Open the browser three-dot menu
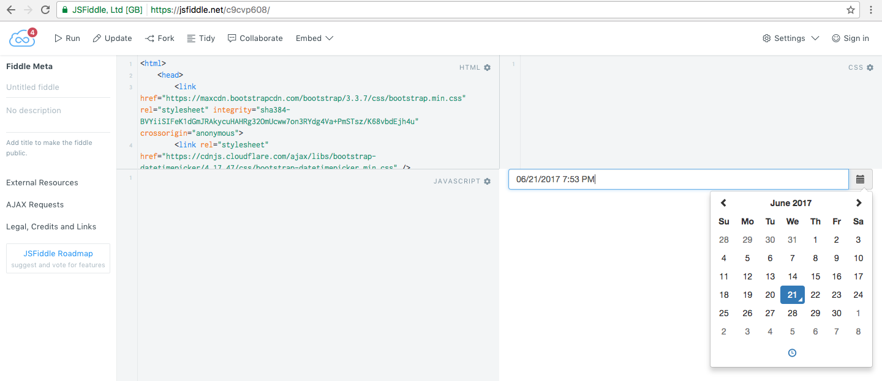The width and height of the screenshot is (882, 381). tap(872, 10)
